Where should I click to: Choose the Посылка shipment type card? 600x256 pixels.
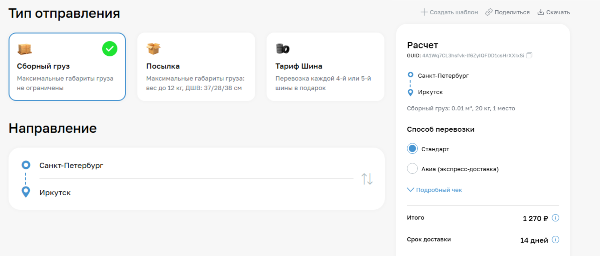[x=196, y=67]
